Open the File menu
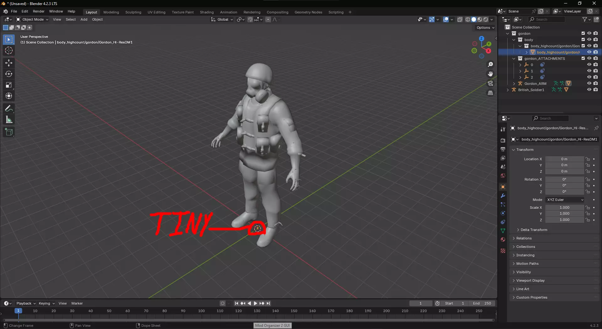This screenshot has width=602, height=329. [x=14, y=11]
